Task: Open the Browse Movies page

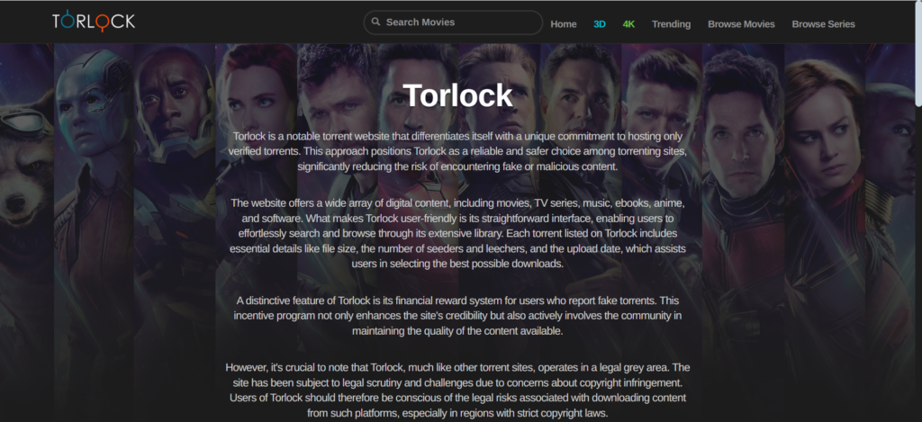Action: pyautogui.click(x=741, y=24)
